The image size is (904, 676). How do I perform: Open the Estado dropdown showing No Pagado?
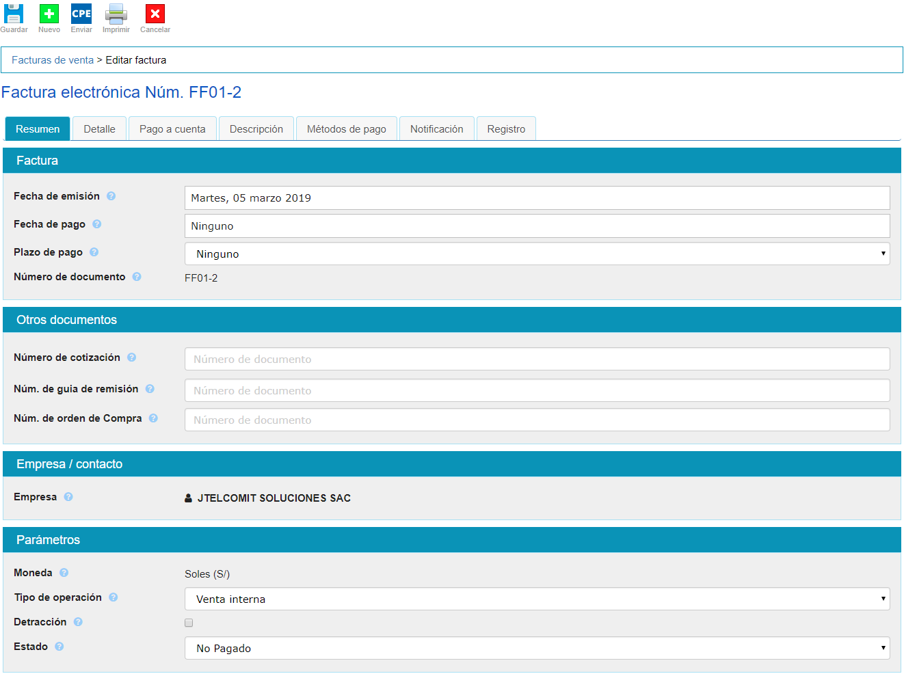click(537, 648)
